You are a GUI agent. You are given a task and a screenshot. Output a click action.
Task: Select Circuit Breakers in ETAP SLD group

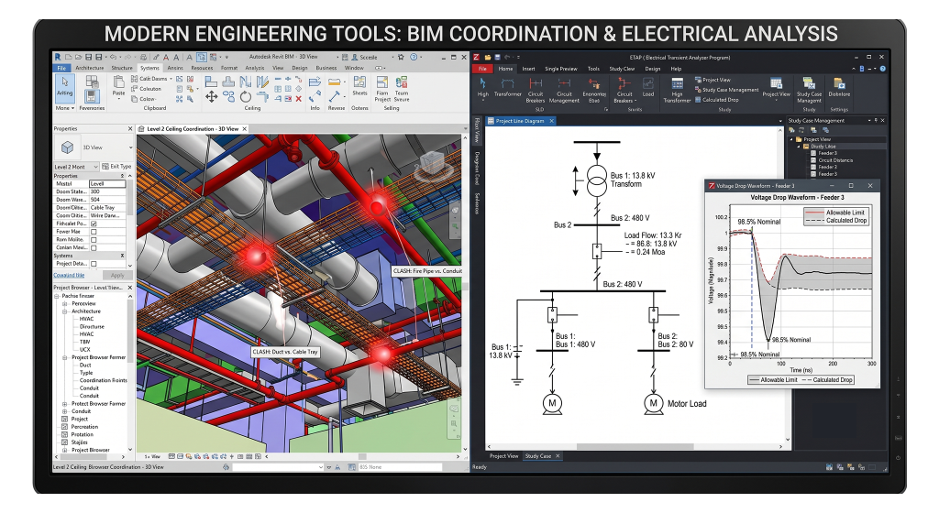(x=536, y=90)
